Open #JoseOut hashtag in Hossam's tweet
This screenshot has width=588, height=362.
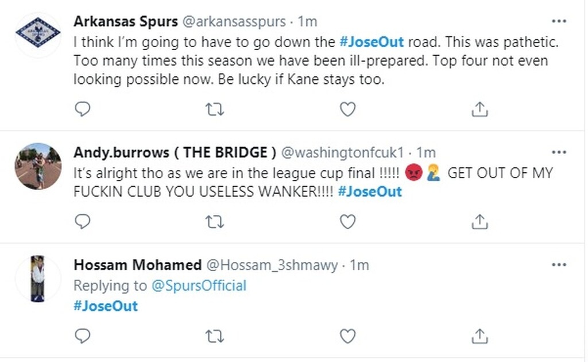(106, 306)
